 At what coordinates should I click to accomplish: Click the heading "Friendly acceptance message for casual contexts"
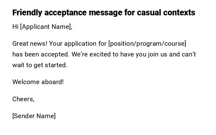click(104, 13)
